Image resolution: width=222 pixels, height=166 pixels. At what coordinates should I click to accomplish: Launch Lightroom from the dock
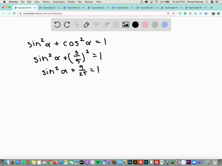[146, 162]
